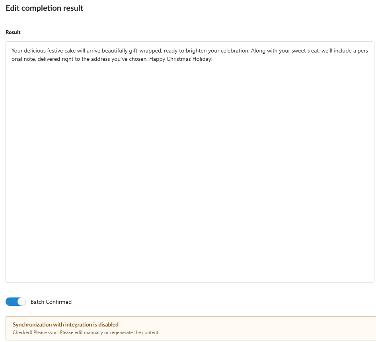Click the Batch Confirmed label text
The height and width of the screenshot is (342, 376).
(x=51, y=302)
